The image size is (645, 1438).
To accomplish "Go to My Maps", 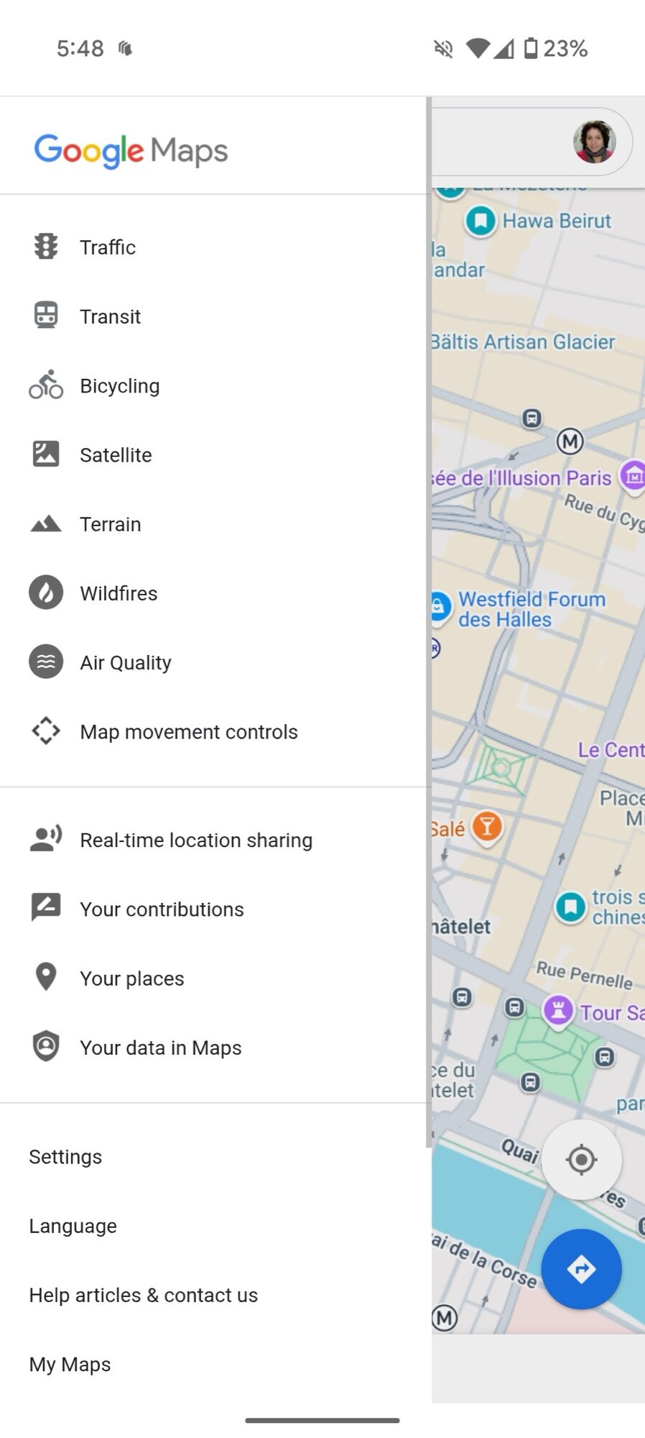I will tap(70, 1364).
